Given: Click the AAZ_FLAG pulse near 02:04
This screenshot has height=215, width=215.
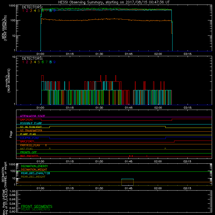Looking at the screenshot, I should pos(165,149).
